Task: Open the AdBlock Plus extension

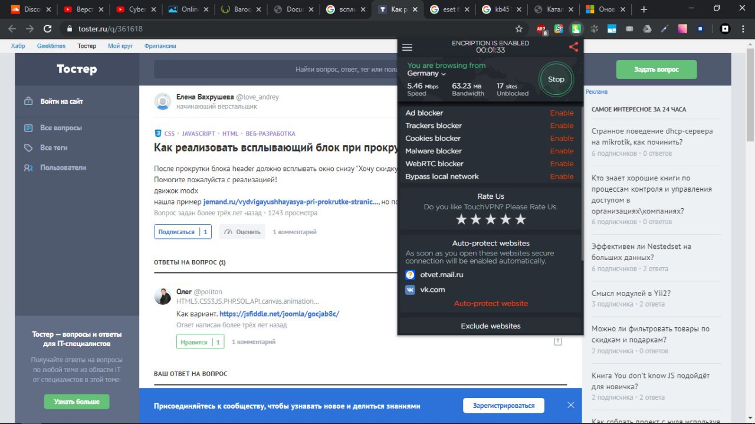Action: [x=542, y=28]
